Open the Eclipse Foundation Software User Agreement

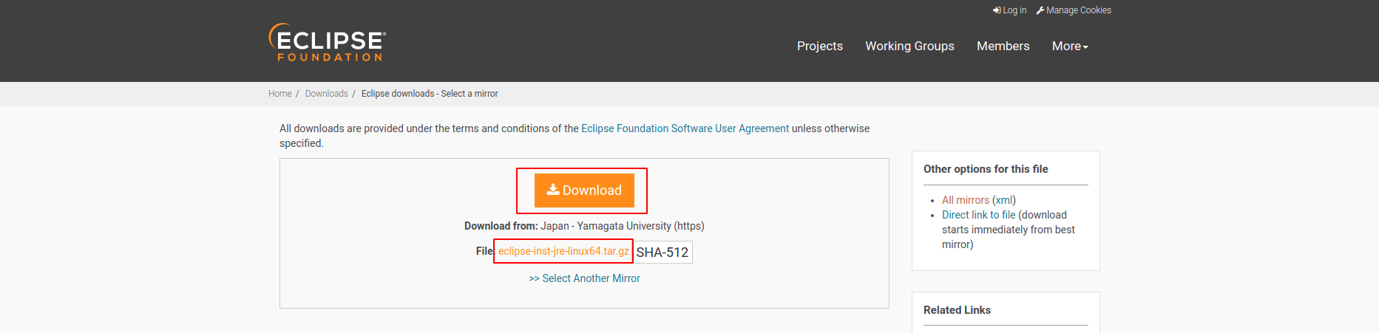pos(685,128)
